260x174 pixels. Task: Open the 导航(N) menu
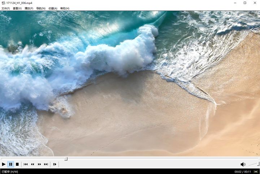tap(41, 8)
